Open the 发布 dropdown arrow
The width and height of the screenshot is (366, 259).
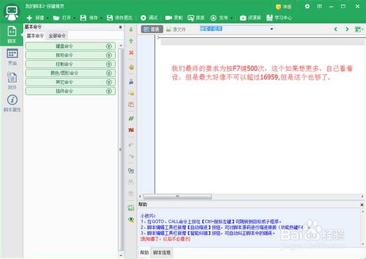coord(231,18)
